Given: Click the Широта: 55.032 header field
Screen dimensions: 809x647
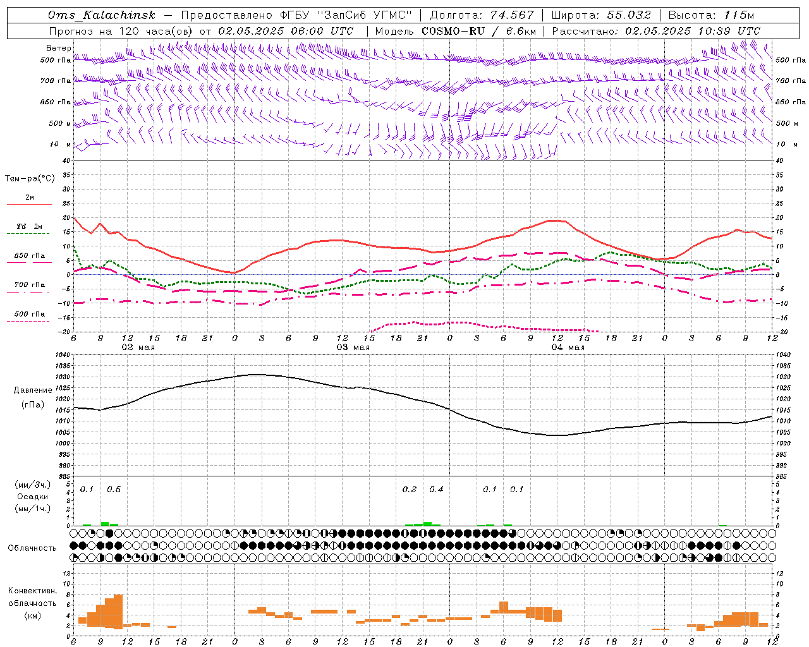Looking at the screenshot, I should pos(601,15).
